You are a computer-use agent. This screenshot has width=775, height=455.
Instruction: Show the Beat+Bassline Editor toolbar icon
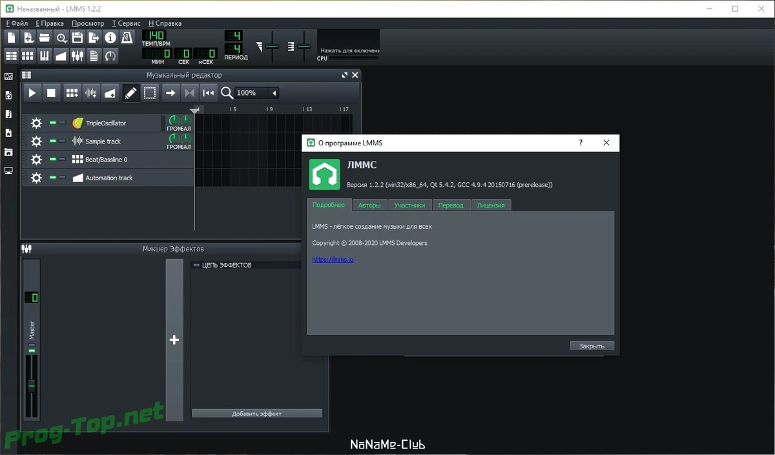[x=28, y=56]
